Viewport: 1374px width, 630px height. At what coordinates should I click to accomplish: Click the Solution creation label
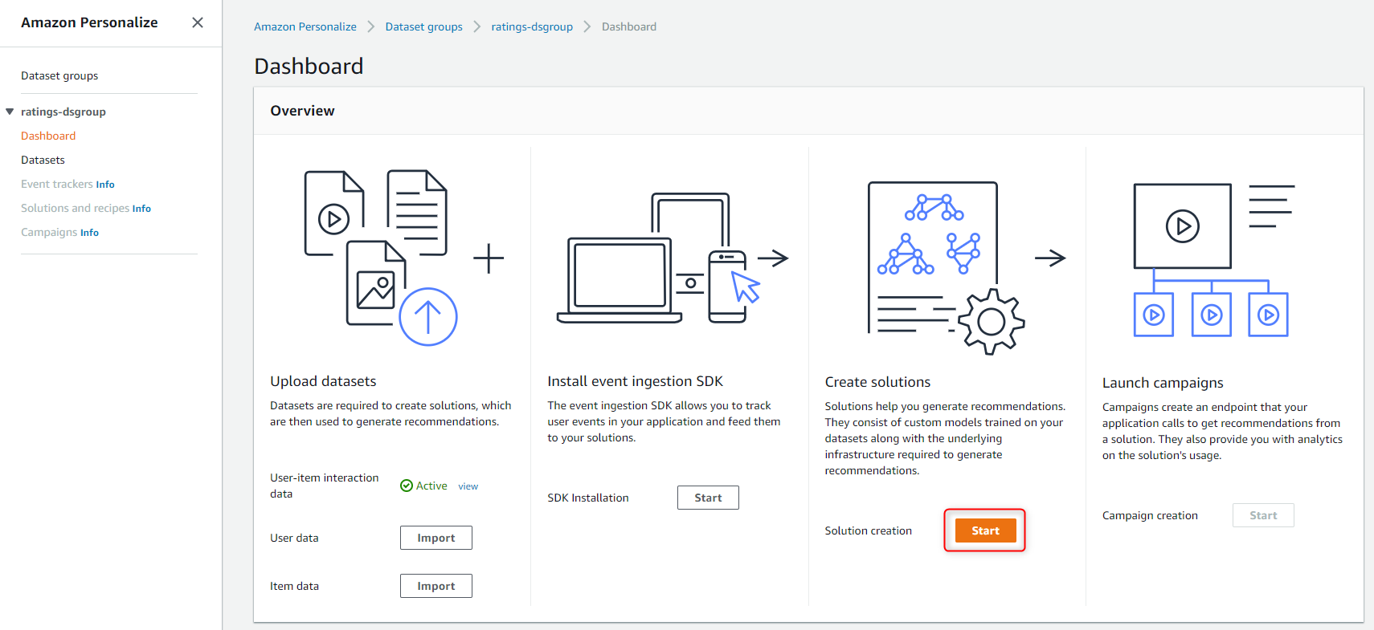coord(868,530)
